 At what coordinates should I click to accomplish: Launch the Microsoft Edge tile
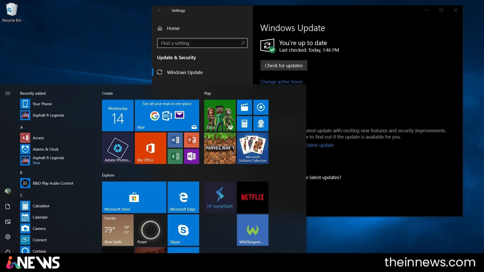(183, 197)
